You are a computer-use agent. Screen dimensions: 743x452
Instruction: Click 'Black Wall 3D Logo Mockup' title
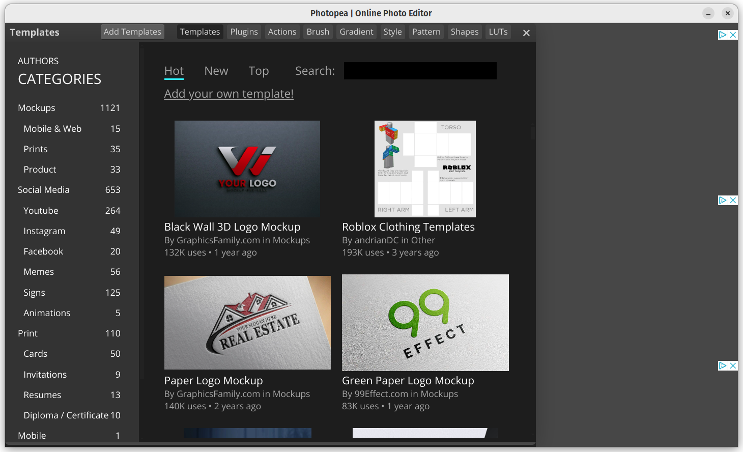[x=233, y=227]
